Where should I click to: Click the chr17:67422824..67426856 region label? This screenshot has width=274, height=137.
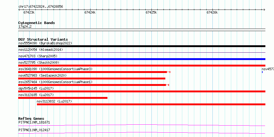pos(41,7)
